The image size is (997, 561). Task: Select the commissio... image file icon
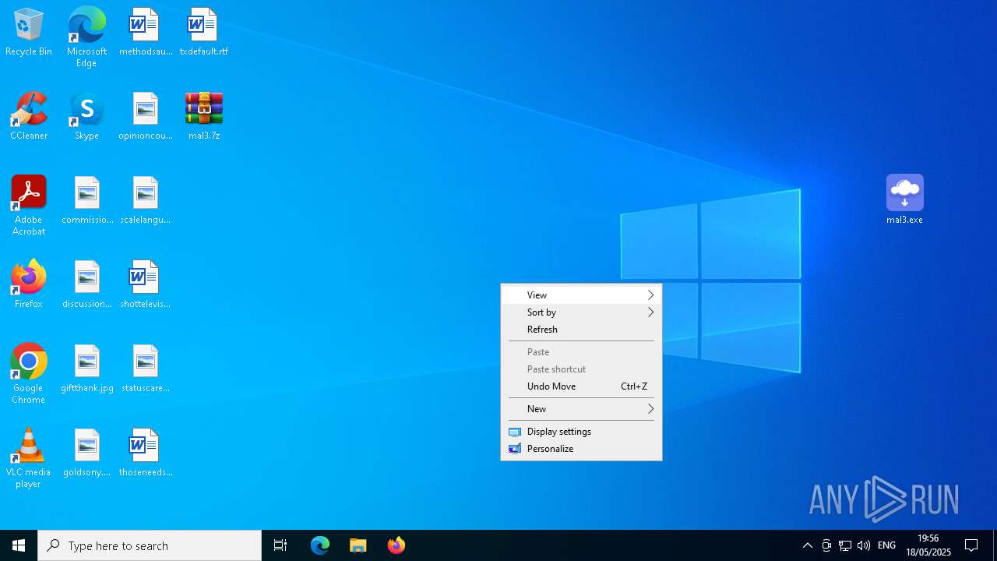[87, 201]
